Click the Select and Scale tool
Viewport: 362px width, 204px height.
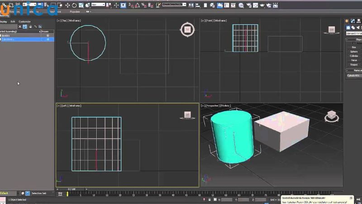82,5
